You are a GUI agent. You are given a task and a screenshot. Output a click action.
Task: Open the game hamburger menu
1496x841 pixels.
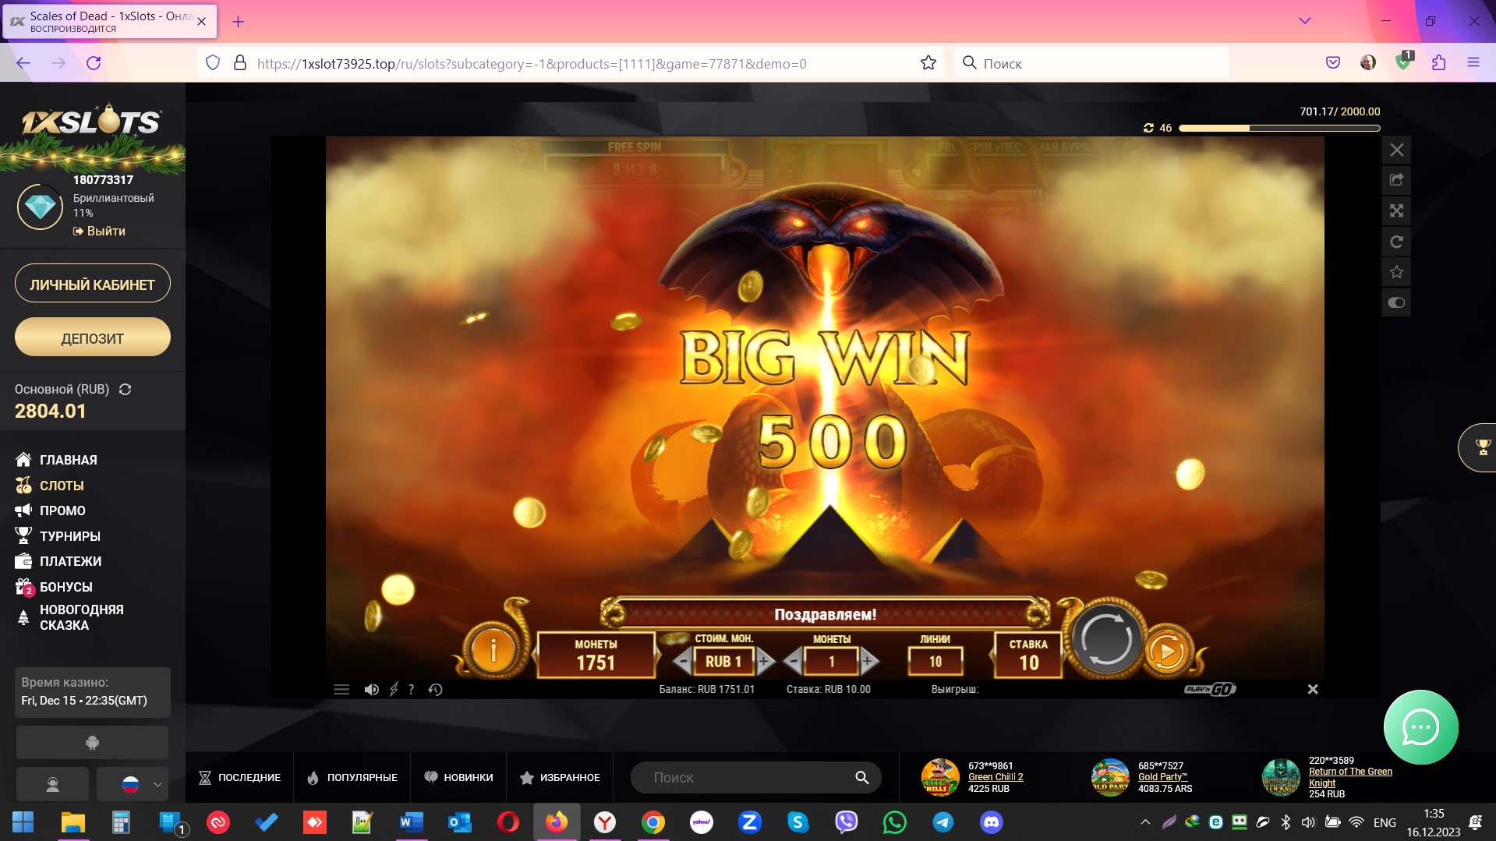[341, 689]
